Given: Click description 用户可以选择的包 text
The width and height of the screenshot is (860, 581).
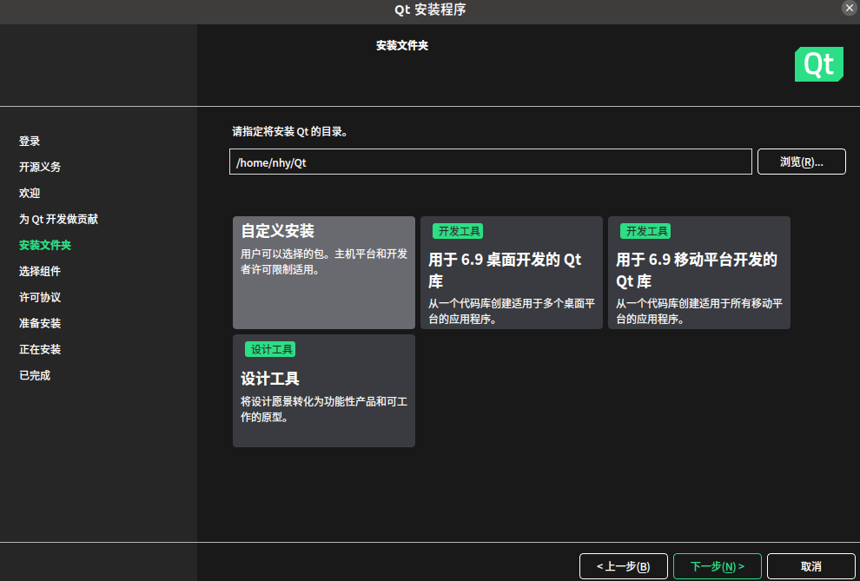Looking at the screenshot, I should coord(324,262).
